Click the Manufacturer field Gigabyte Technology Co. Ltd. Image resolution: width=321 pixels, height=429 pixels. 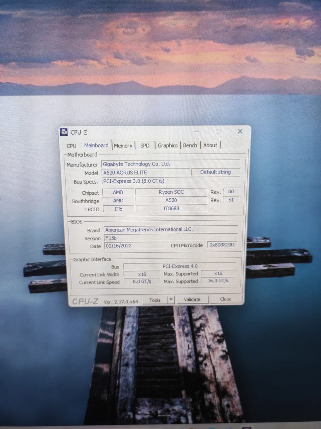(171, 164)
